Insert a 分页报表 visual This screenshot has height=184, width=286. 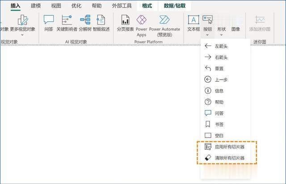click(125, 23)
